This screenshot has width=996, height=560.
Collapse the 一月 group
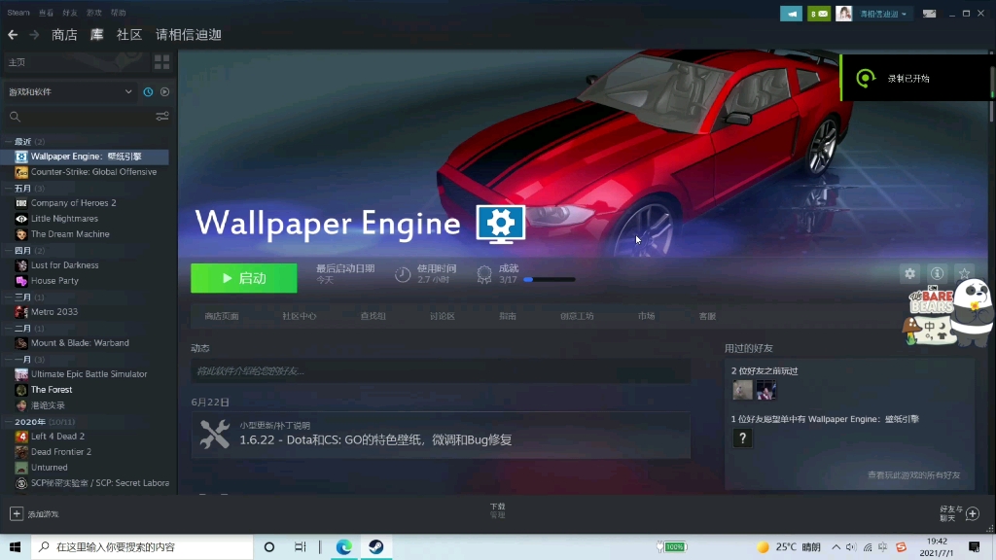coord(9,360)
